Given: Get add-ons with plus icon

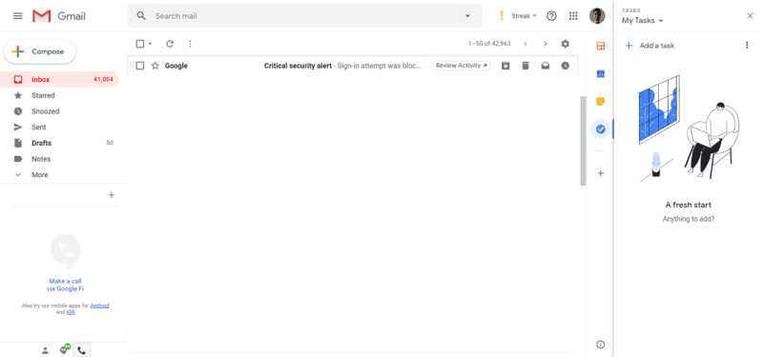Looking at the screenshot, I should pyautogui.click(x=601, y=173).
